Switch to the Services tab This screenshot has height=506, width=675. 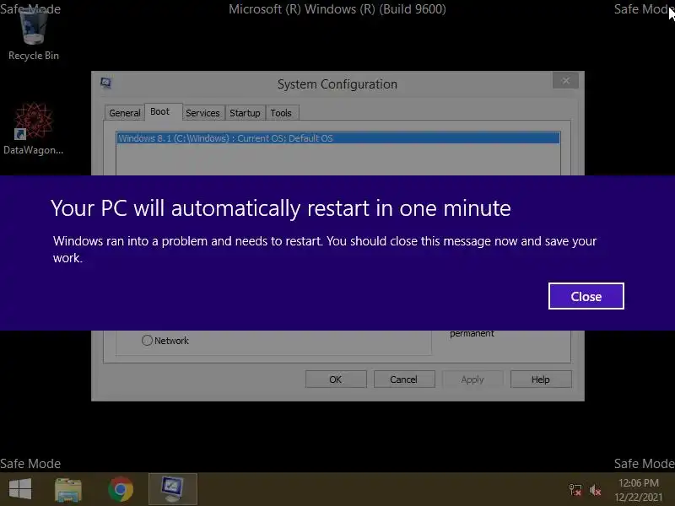(x=202, y=113)
